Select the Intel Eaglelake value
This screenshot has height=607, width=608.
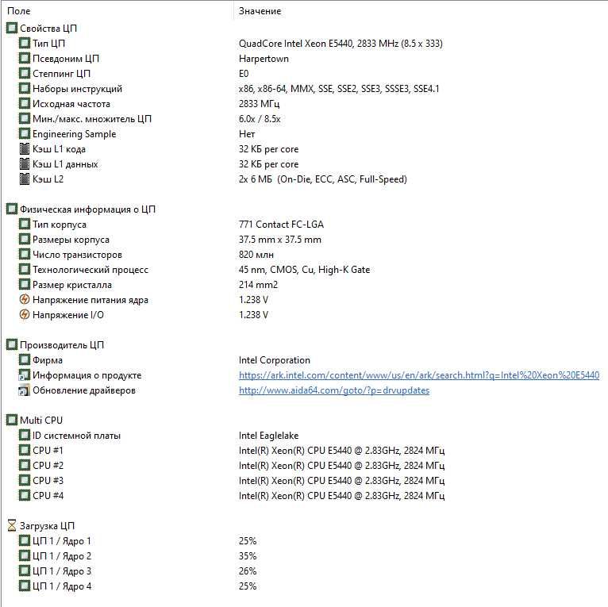click(x=268, y=436)
